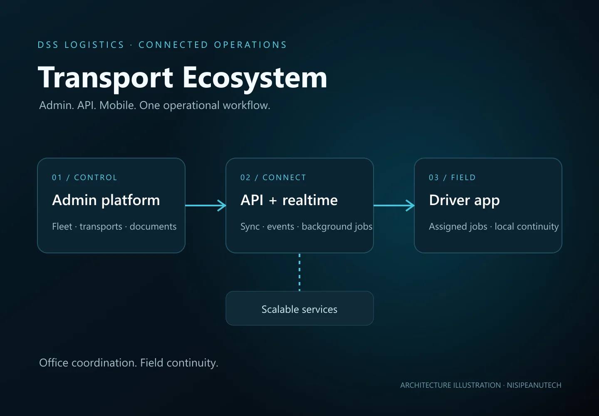The height and width of the screenshot is (416, 599).
Task: Click "DSS LOGISTICS · CONNECTED OPERATIONS" header text
Action: click(162, 45)
